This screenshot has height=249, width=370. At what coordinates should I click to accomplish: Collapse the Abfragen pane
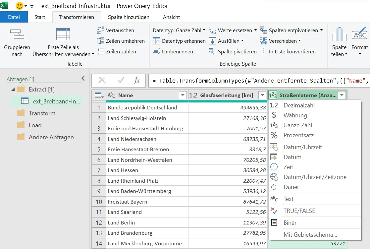pos(83,78)
